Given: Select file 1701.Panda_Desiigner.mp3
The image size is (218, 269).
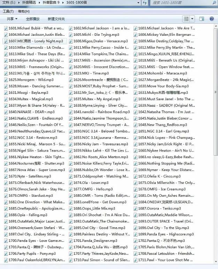Looking at the screenshot, I should (93, 241).
